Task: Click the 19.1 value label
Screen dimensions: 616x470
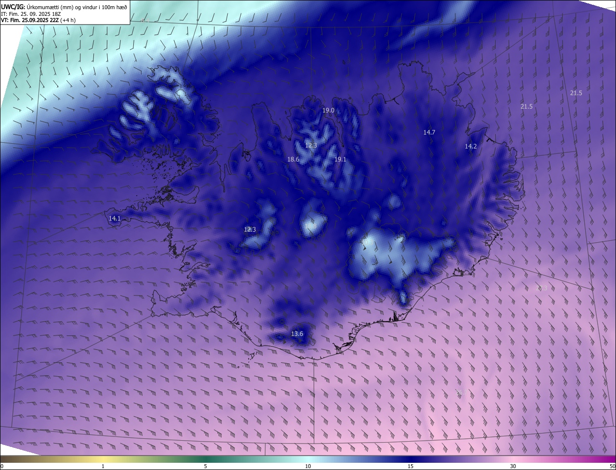Action: click(340, 160)
